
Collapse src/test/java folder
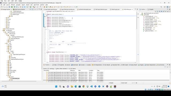(x=2, y=30)
